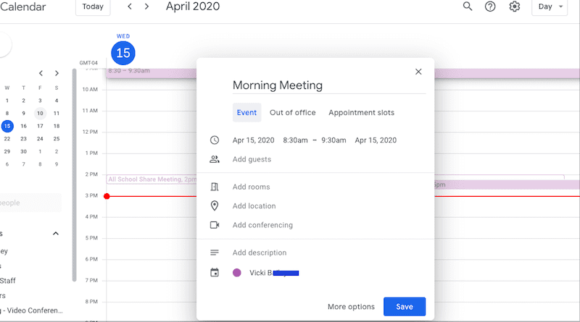The height and width of the screenshot is (322, 580).
Task: Click the Save button
Action: (404, 307)
